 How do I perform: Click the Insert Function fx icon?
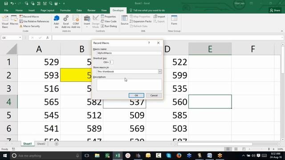click(x=48, y=37)
